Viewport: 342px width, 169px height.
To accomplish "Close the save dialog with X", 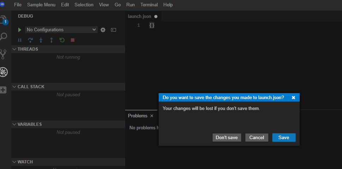I will pos(294,98).
